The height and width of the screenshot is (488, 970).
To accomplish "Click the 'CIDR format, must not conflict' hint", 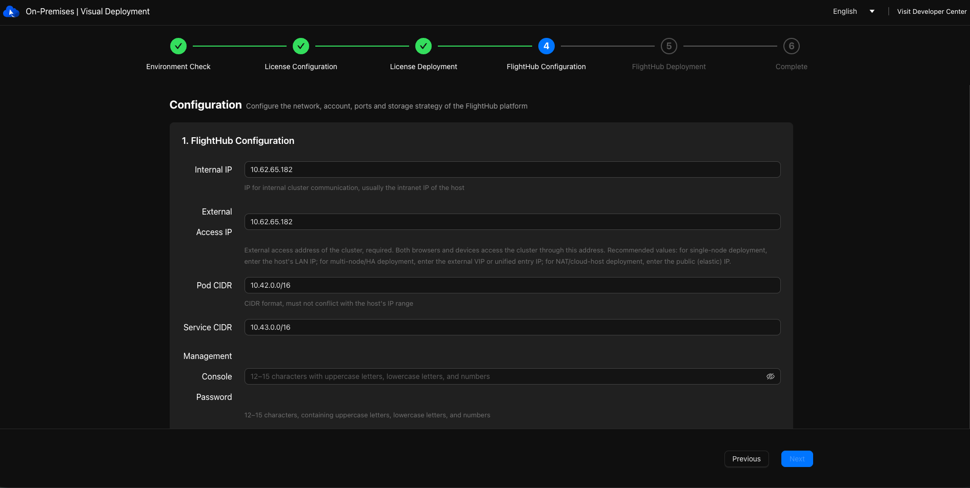I will pyautogui.click(x=329, y=304).
